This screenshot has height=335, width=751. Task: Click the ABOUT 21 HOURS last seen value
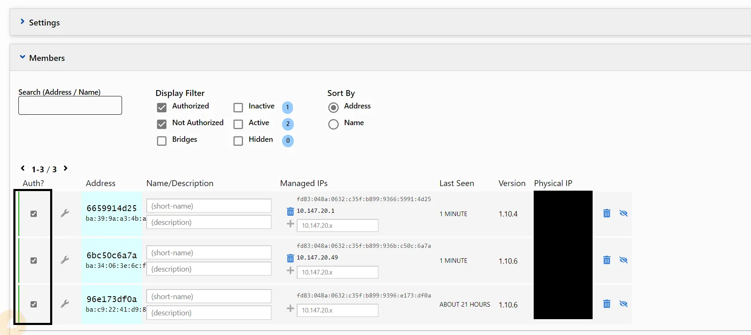(465, 305)
